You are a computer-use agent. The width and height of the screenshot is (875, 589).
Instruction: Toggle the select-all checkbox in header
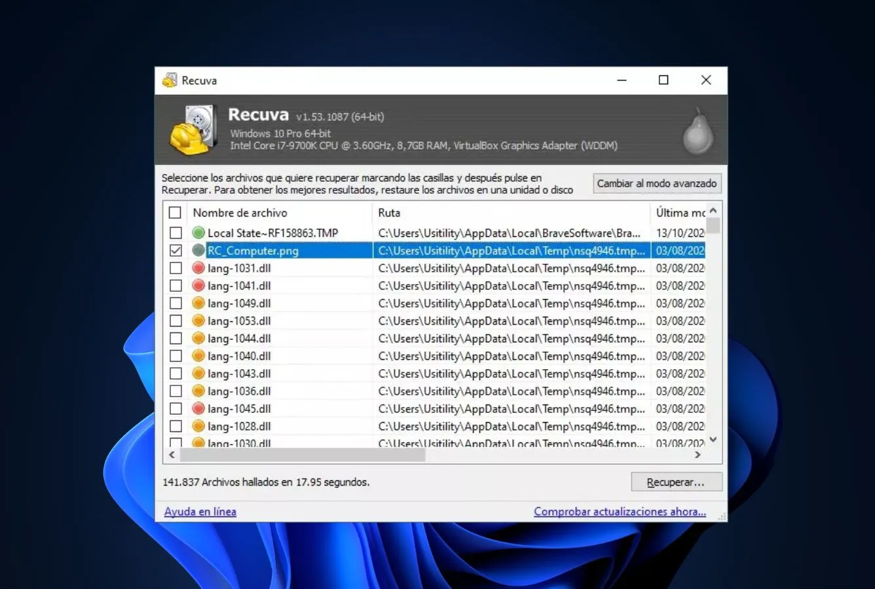[x=175, y=213]
